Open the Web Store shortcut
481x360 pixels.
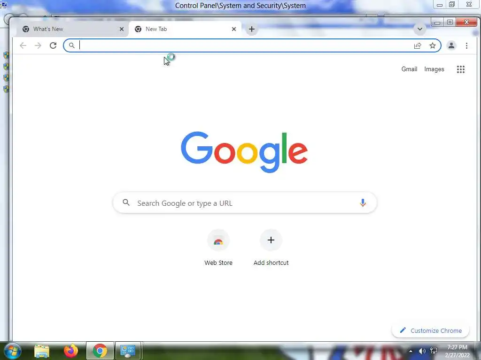[218, 248]
